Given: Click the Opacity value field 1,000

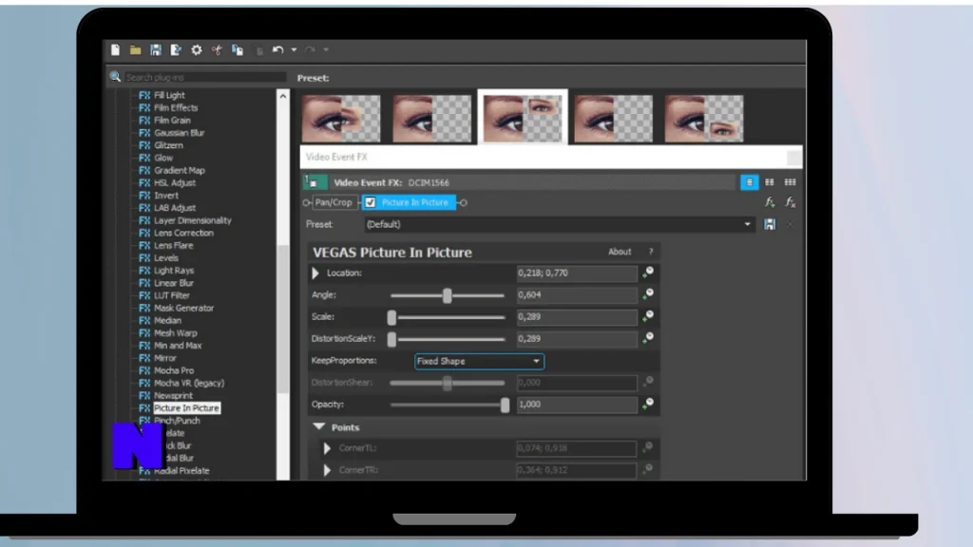Looking at the screenshot, I should (x=577, y=405).
